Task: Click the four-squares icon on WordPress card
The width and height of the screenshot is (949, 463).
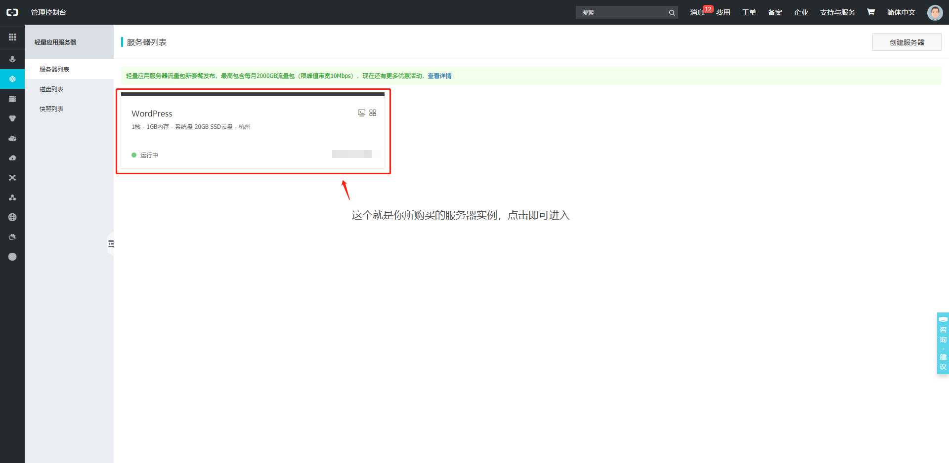Action: coord(373,113)
